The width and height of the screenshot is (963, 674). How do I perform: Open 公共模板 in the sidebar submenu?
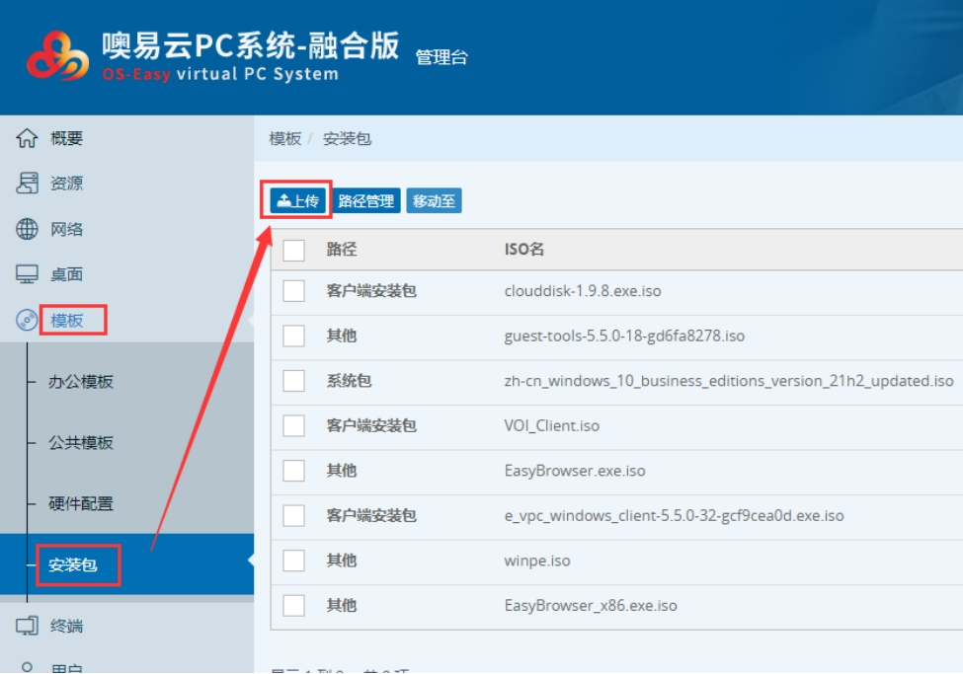point(81,443)
